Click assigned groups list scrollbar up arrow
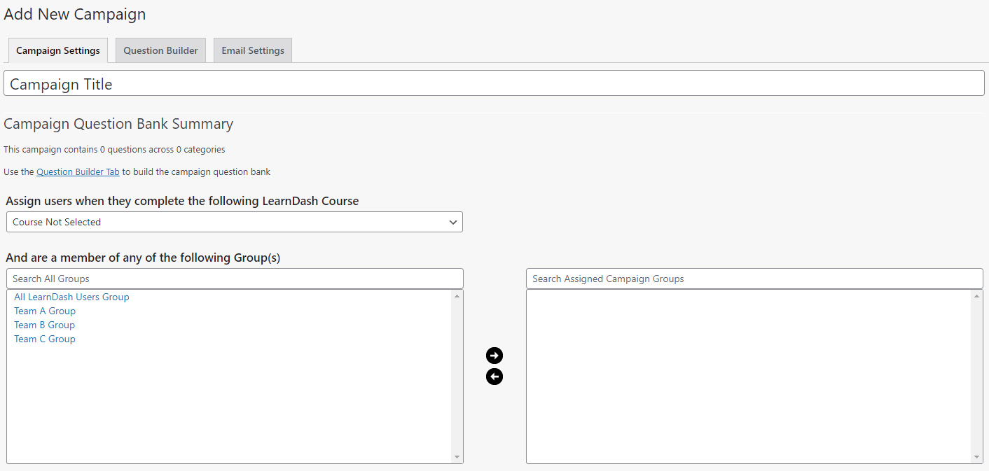 coord(977,296)
